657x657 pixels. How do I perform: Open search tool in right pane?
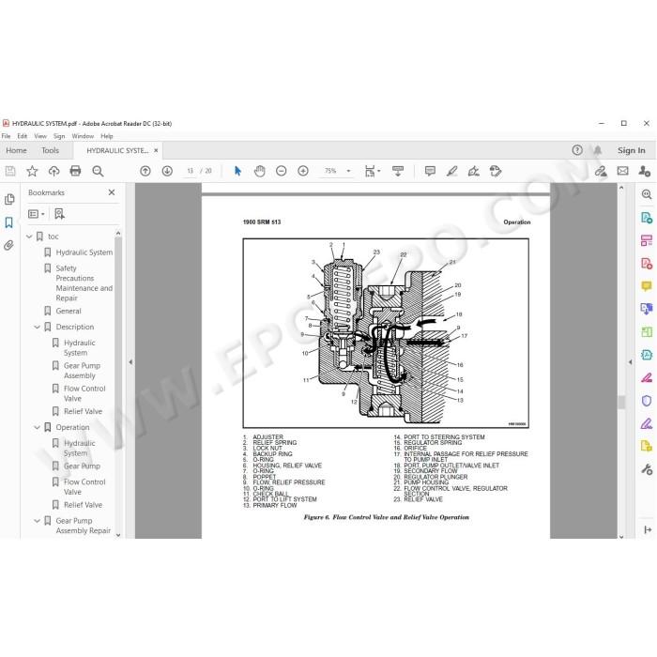[647, 194]
